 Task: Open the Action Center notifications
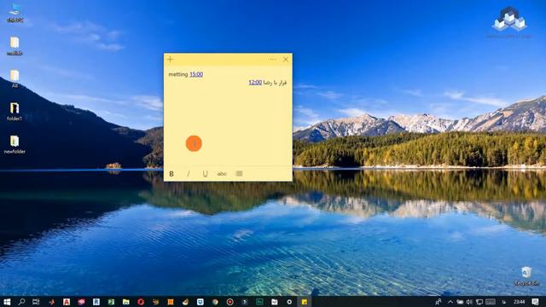[x=536, y=302]
